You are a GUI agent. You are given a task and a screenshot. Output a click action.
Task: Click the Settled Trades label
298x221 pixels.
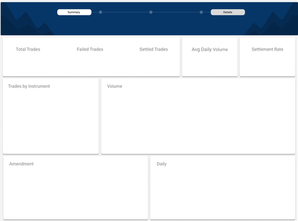[x=154, y=49]
